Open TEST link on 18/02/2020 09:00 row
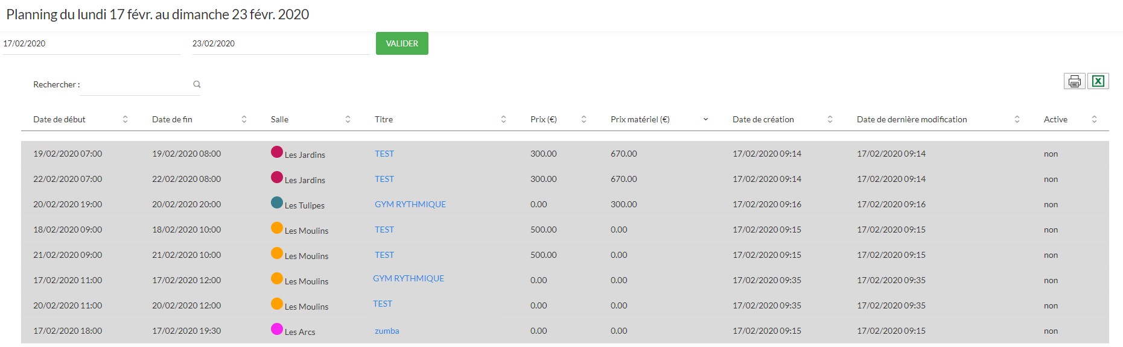Image resolution: width=1123 pixels, height=347 pixels. (x=384, y=230)
